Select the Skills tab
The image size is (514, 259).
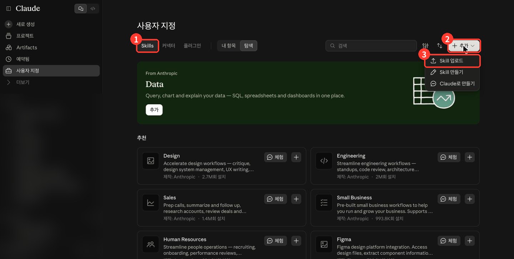pos(147,46)
